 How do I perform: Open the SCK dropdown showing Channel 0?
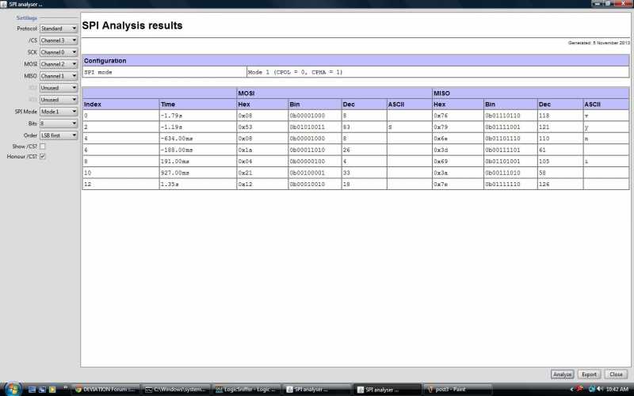coord(59,52)
